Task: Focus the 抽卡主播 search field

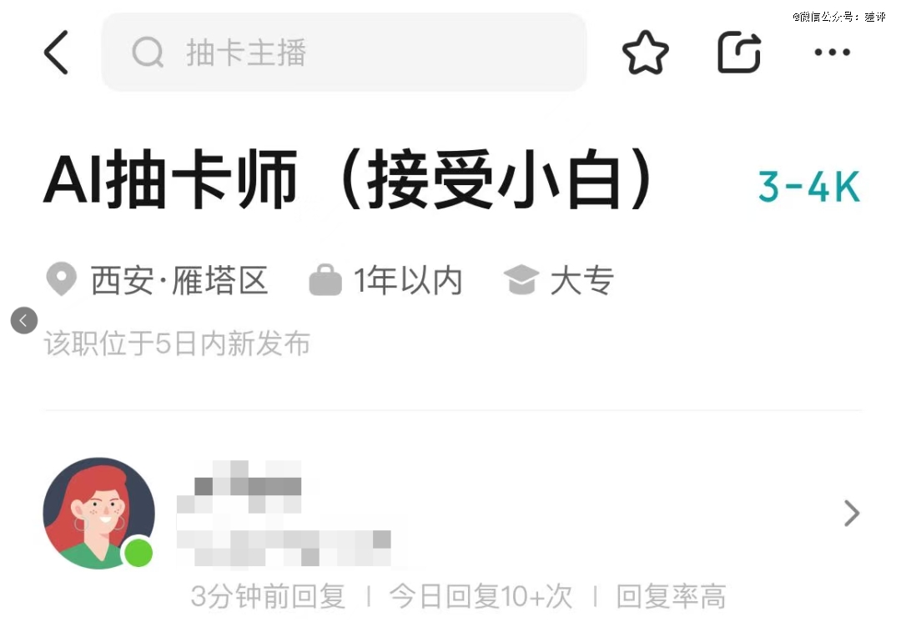Action: 345,53
